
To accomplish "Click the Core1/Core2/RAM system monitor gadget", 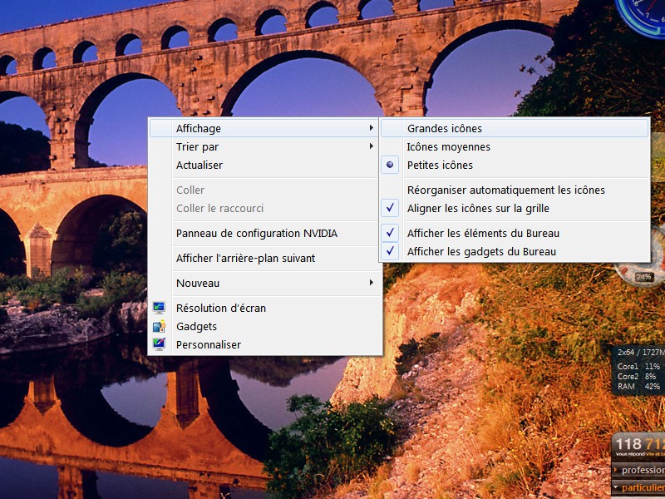I will pyautogui.click(x=638, y=371).
